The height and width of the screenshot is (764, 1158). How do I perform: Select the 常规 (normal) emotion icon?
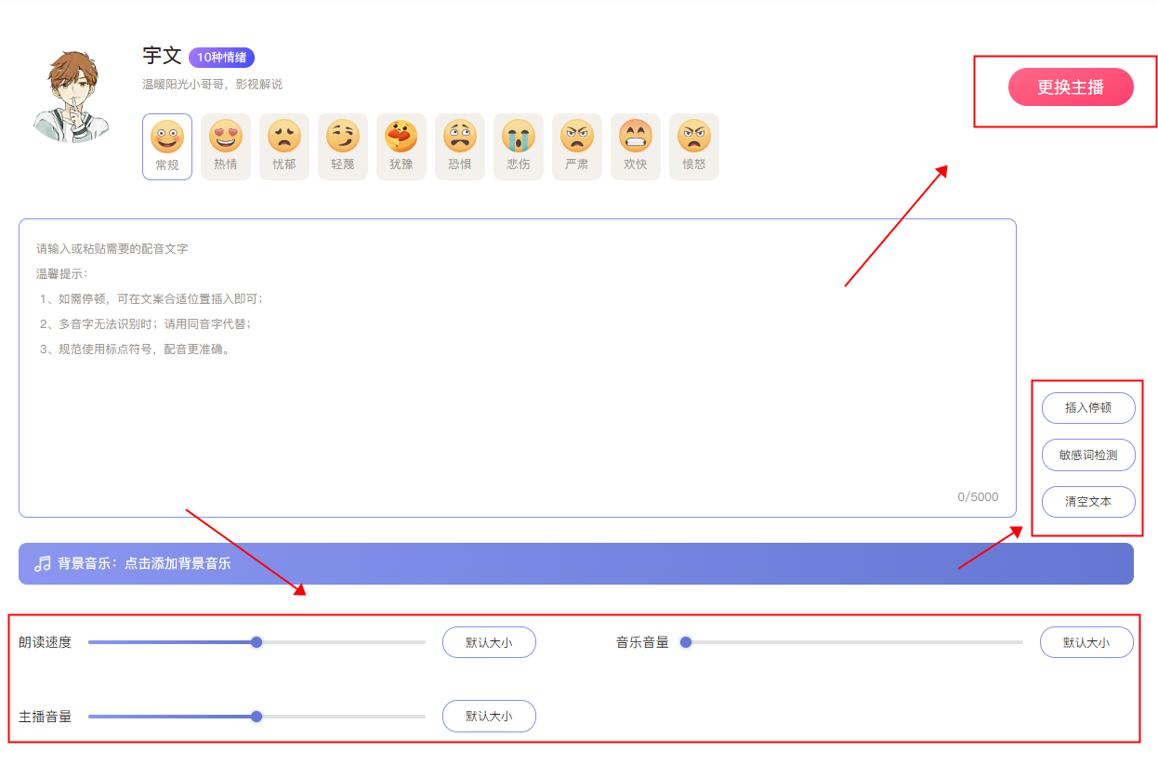tap(167, 146)
